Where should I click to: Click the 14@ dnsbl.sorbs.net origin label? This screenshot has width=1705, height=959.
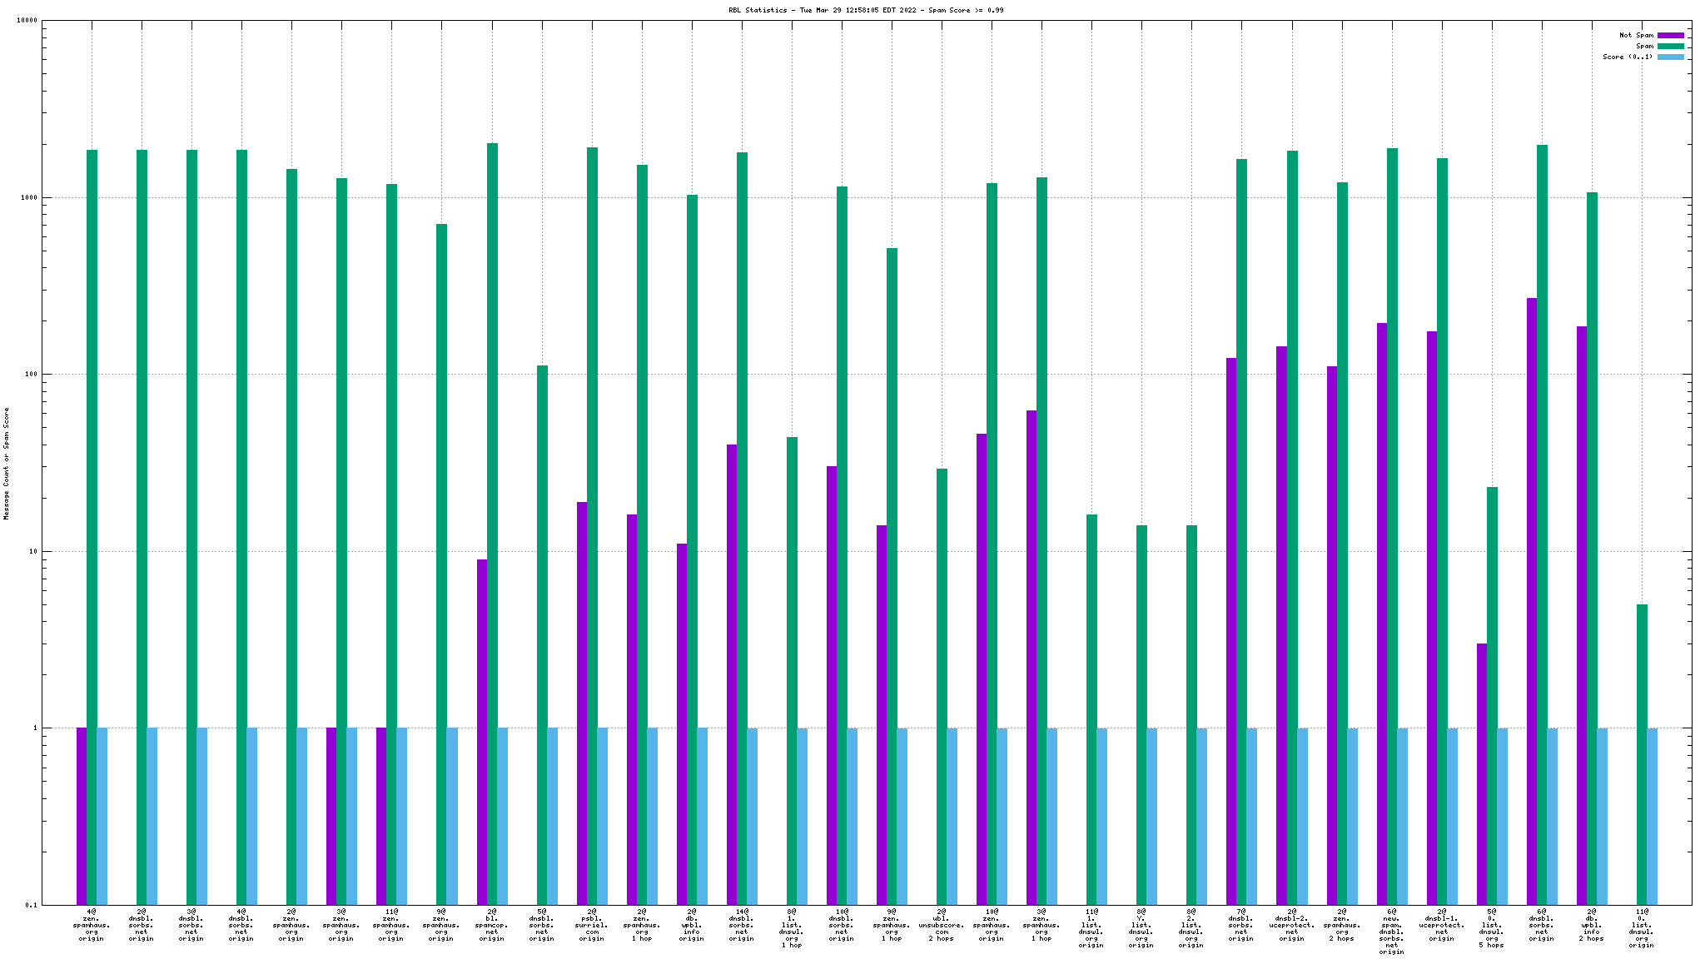(x=741, y=925)
